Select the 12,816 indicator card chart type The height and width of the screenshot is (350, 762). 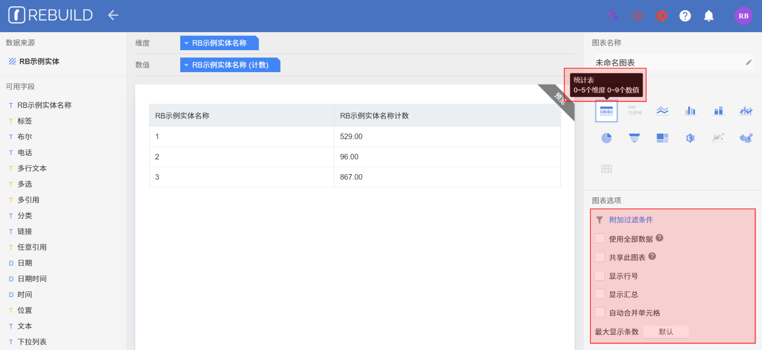coord(634,111)
